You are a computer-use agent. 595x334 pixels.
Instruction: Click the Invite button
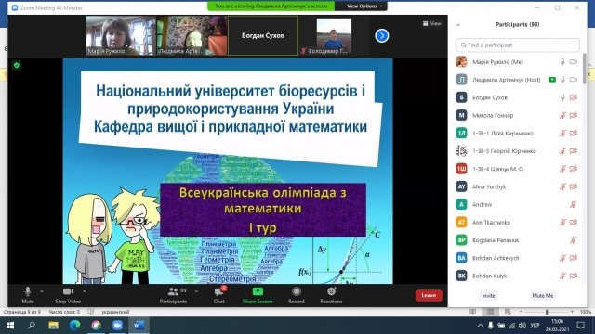[488, 295]
